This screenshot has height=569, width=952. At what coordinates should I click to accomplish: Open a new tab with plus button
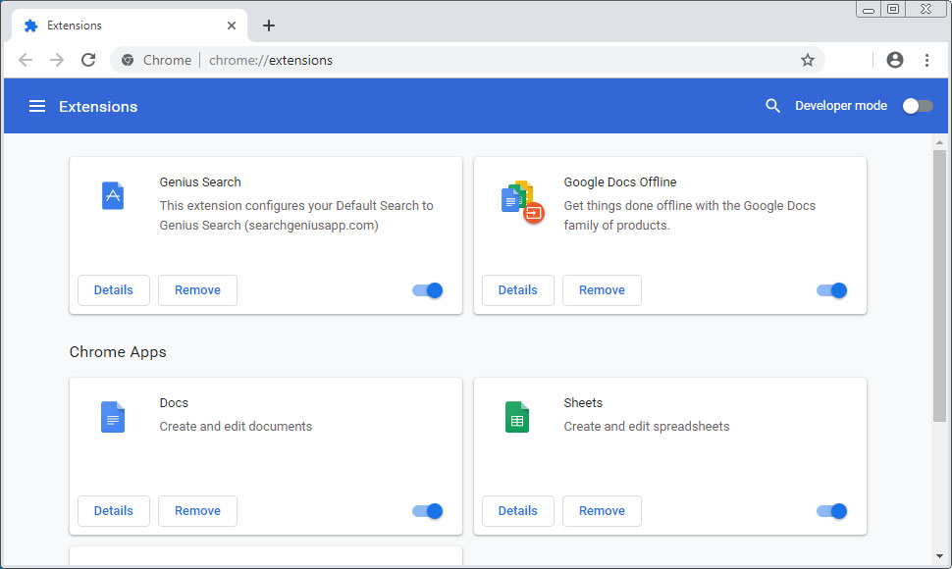[269, 26]
